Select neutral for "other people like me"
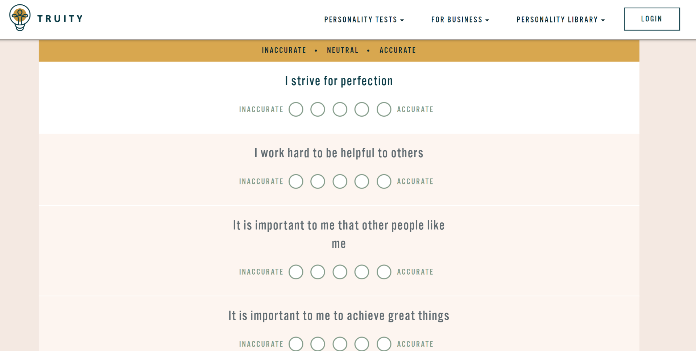Viewport: 696px width, 351px height. point(340,272)
